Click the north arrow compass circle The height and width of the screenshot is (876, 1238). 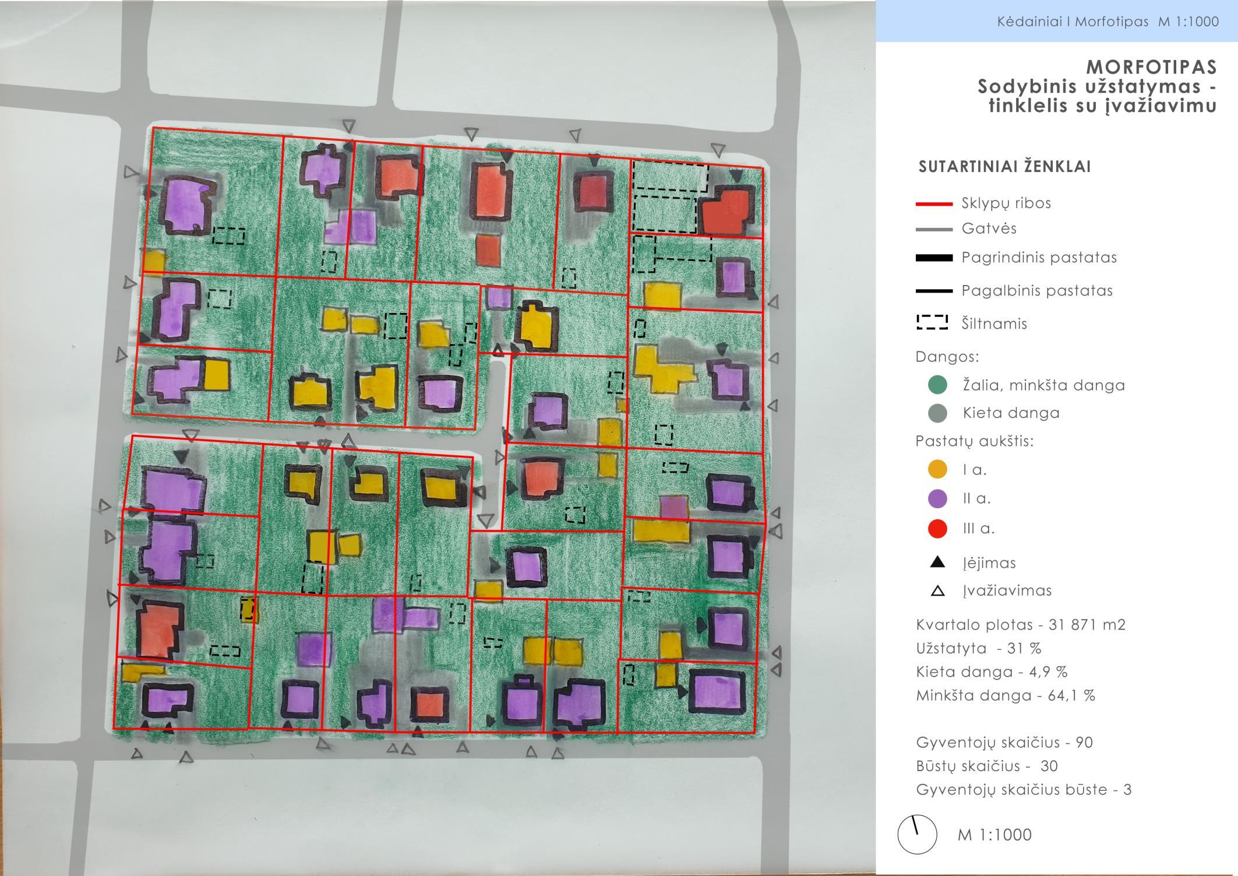(x=917, y=834)
